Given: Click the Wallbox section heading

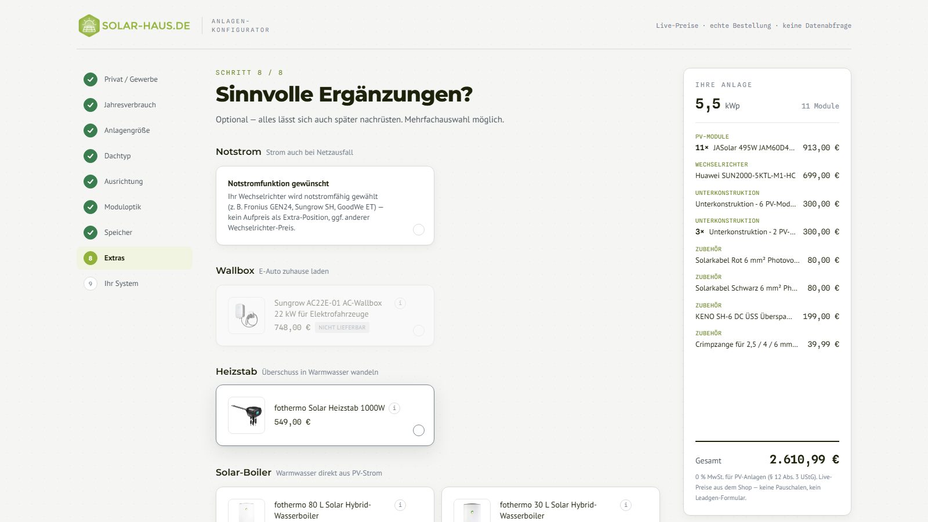Looking at the screenshot, I should [235, 271].
